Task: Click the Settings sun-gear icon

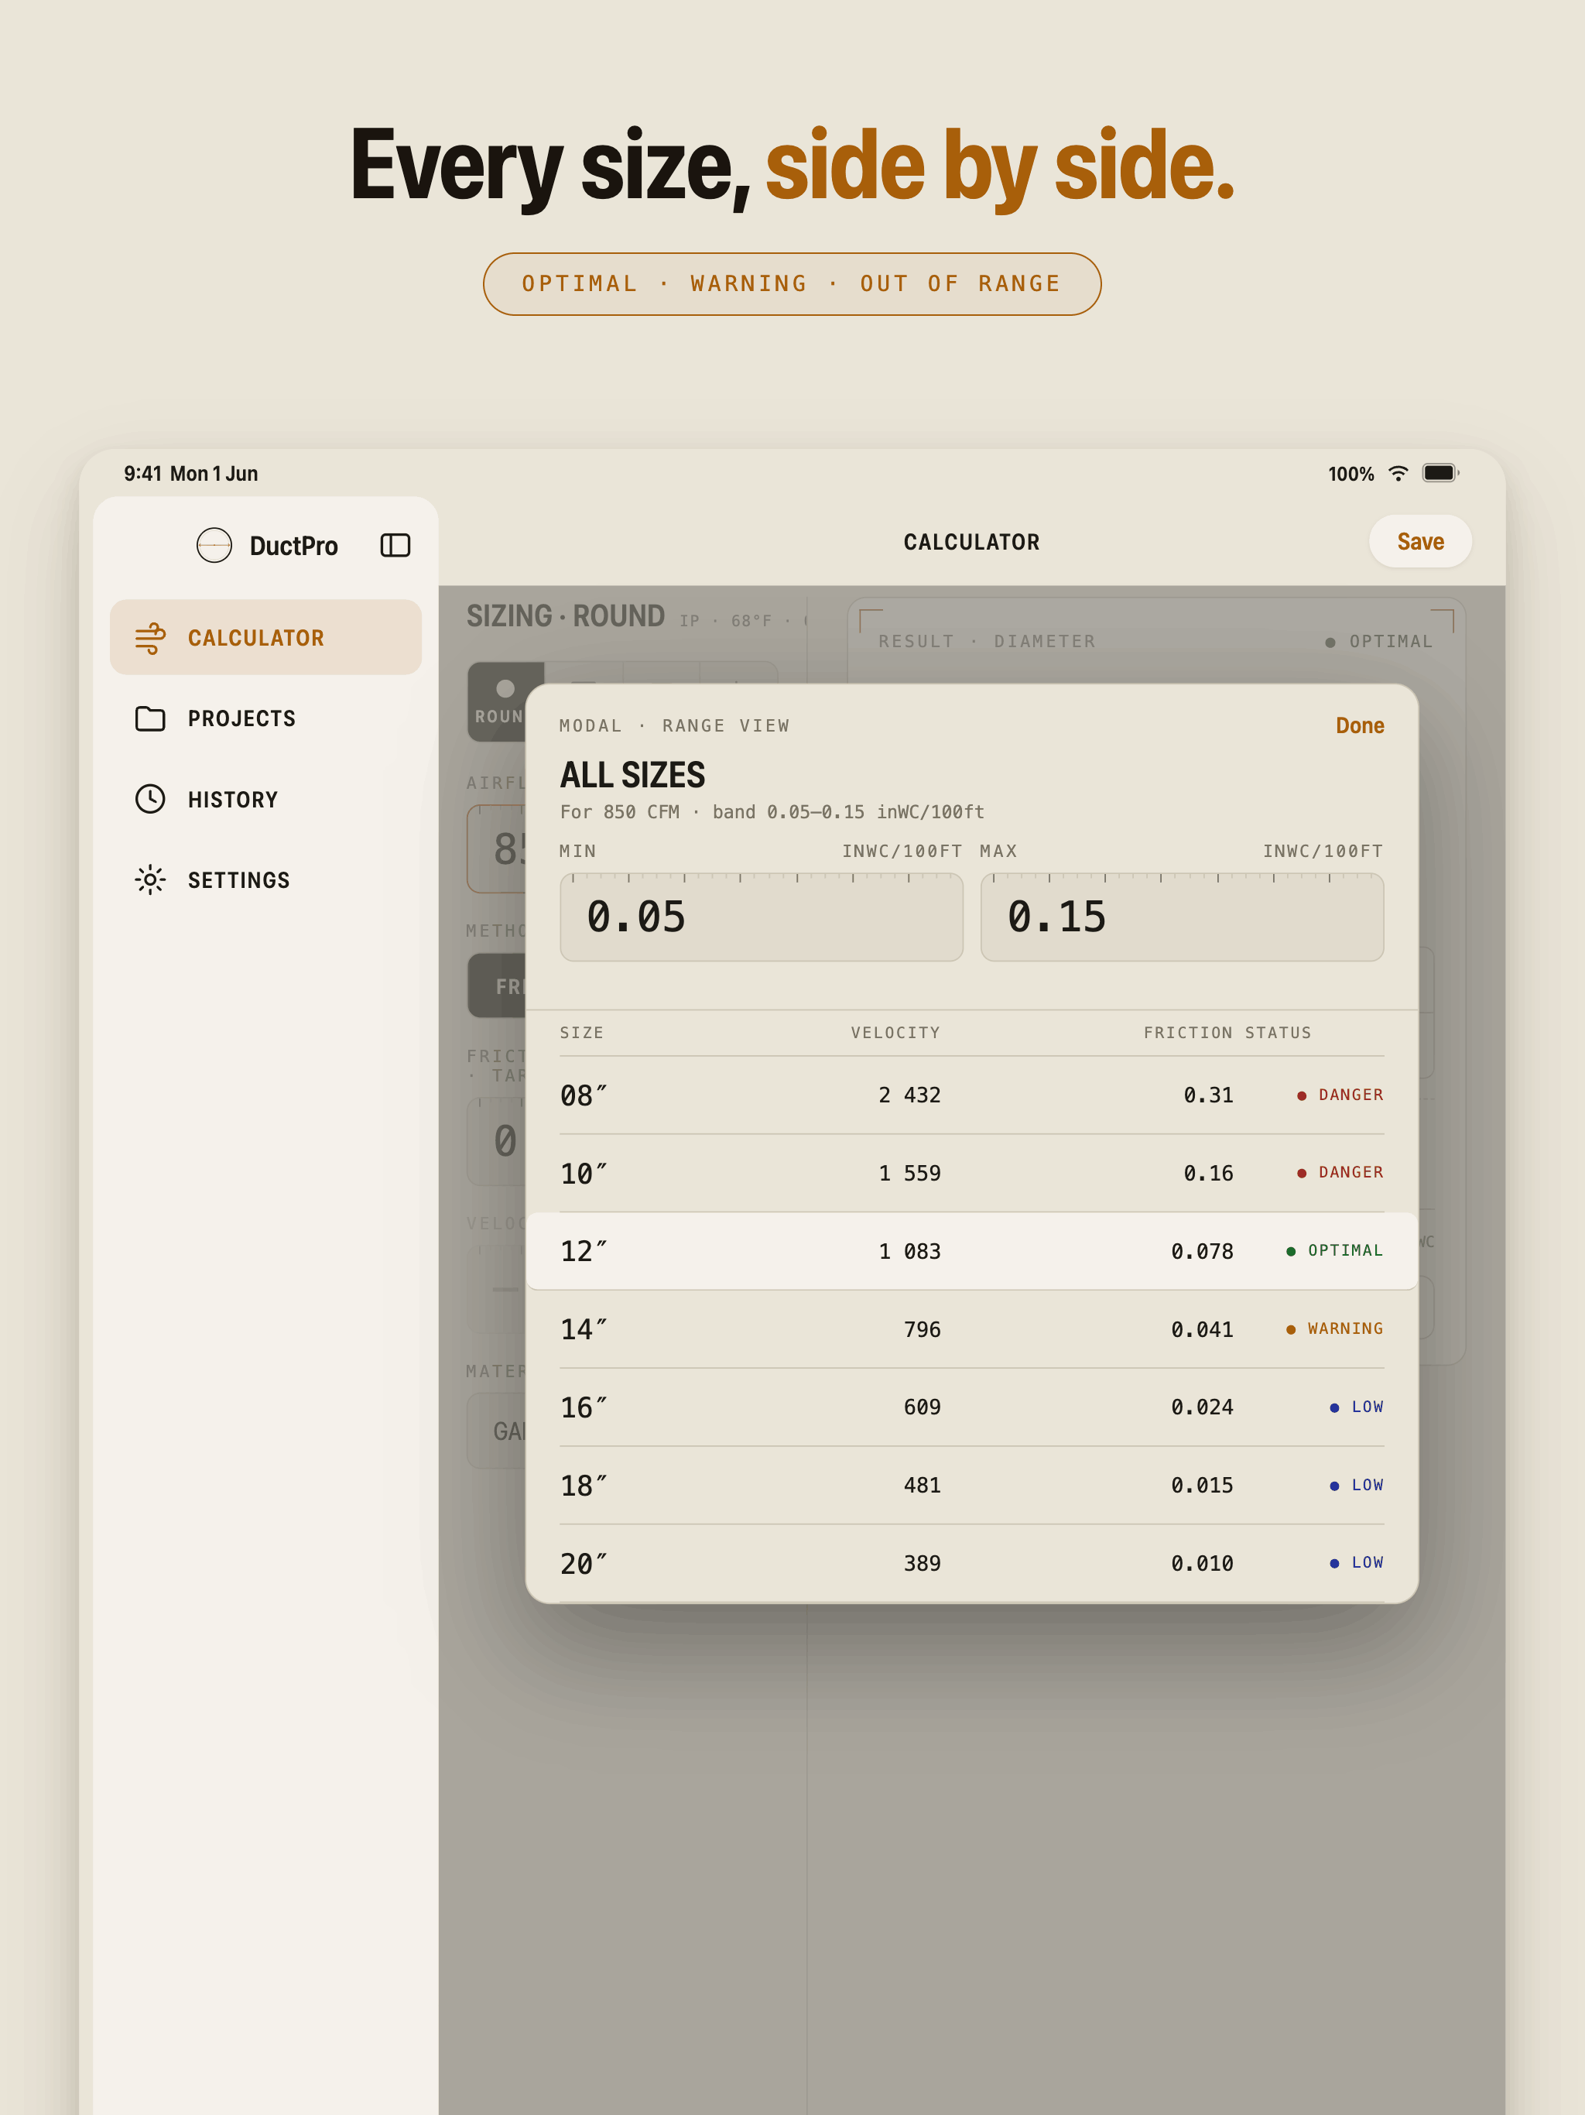Action: [x=150, y=879]
